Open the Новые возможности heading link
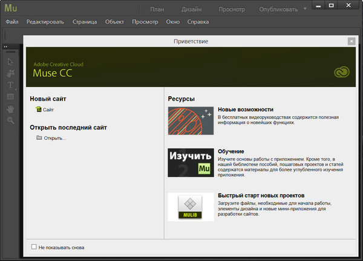Image resolution: width=363 pixels, height=261 pixels. tap(246, 110)
